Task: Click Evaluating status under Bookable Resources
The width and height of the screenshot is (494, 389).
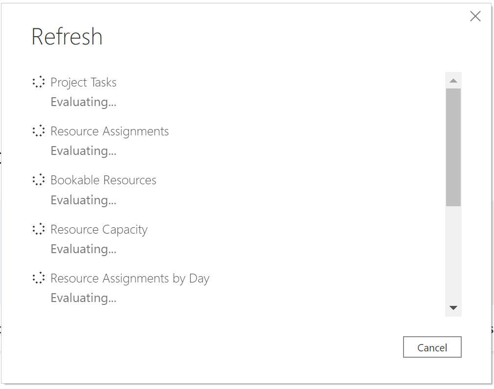Action: 83,200
